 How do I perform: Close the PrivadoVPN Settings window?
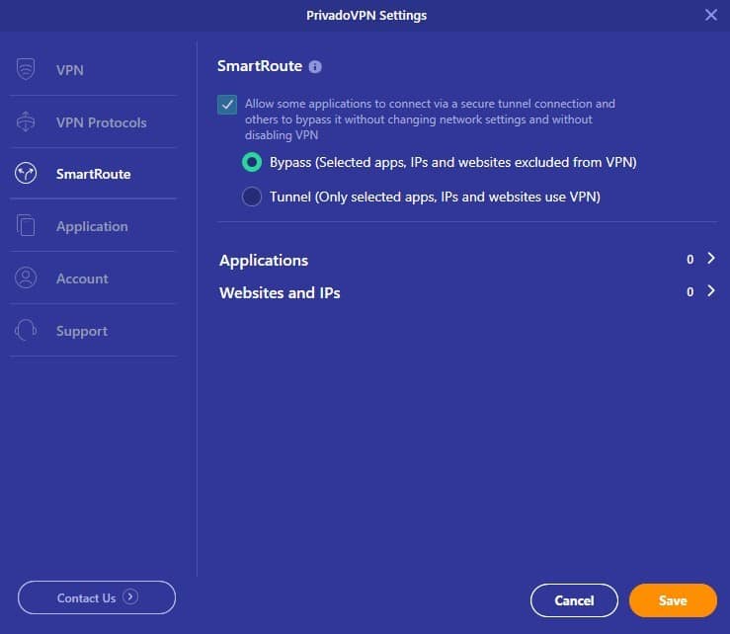coord(711,15)
